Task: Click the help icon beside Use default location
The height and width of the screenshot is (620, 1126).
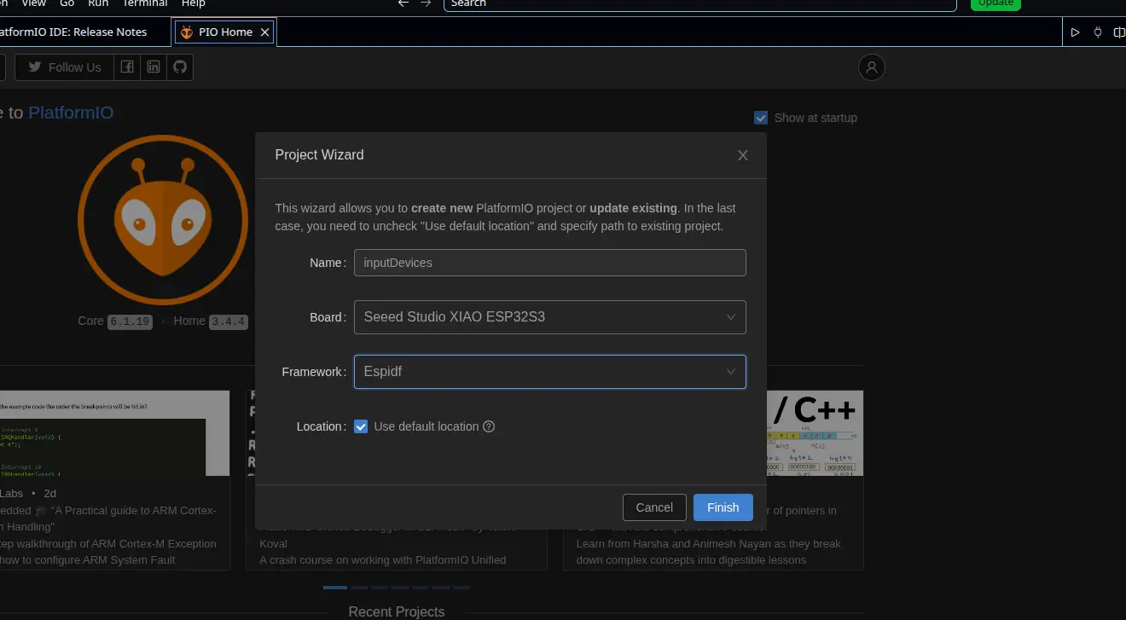Action: click(x=489, y=426)
